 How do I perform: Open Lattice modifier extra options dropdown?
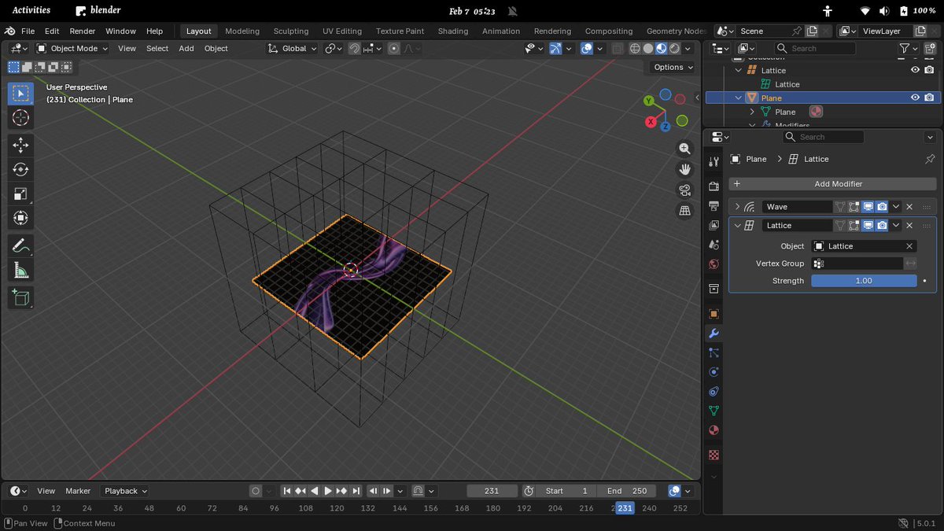pyautogui.click(x=896, y=226)
